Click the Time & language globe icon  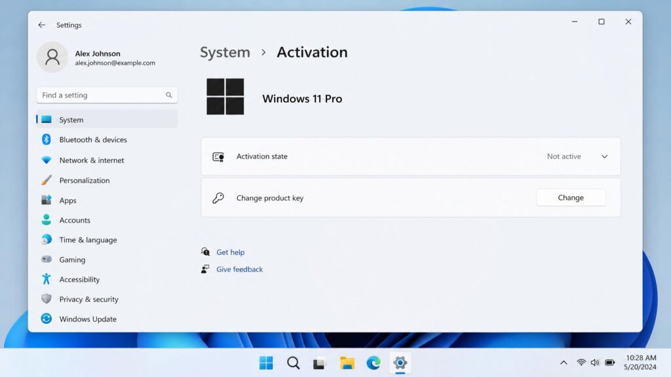pos(47,240)
